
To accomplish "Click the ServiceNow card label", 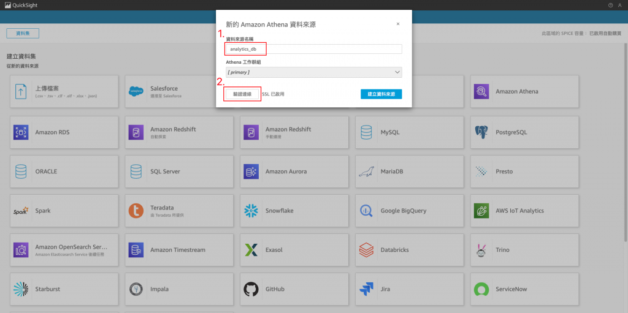I will pyautogui.click(x=511, y=288).
